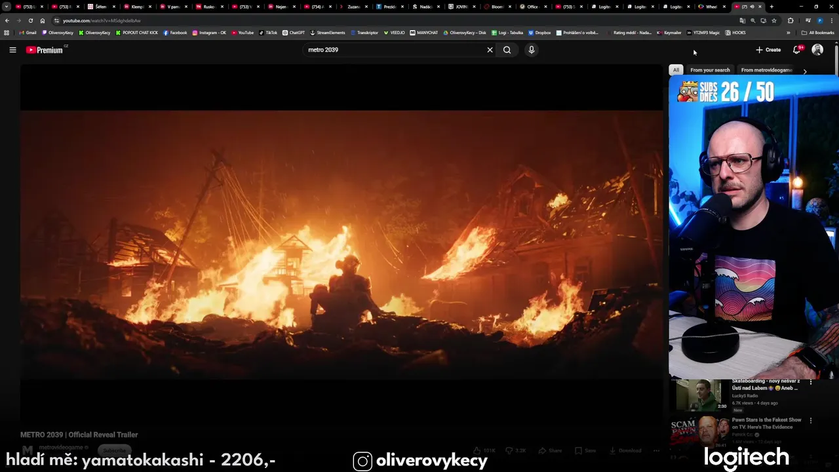This screenshot has height=472, width=839.
Task: Go to YouTube Premium home logo
Action: tap(44, 50)
